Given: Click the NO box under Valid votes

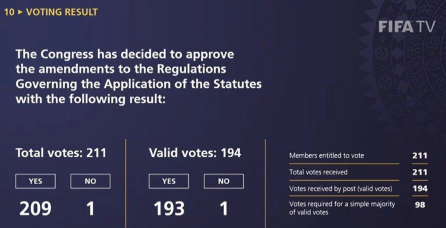Looking at the screenshot, I should point(223,181).
